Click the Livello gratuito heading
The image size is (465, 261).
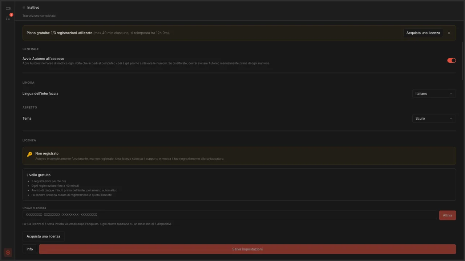click(x=39, y=175)
